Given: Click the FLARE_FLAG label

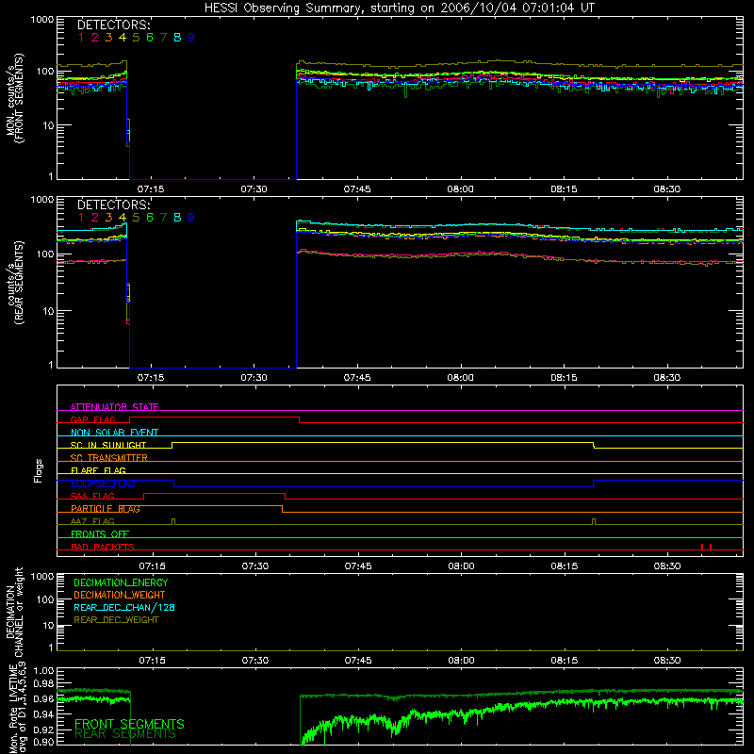Looking at the screenshot, I should click(98, 470).
